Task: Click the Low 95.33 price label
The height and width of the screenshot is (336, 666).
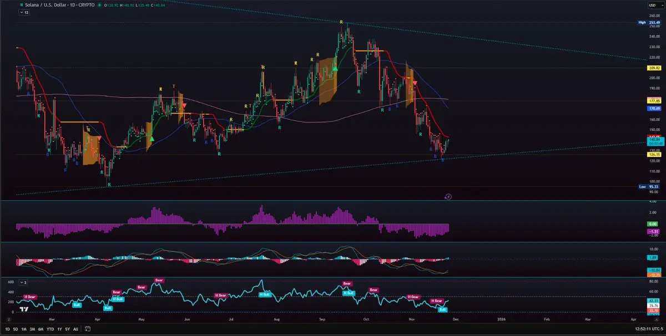Action: (x=649, y=187)
